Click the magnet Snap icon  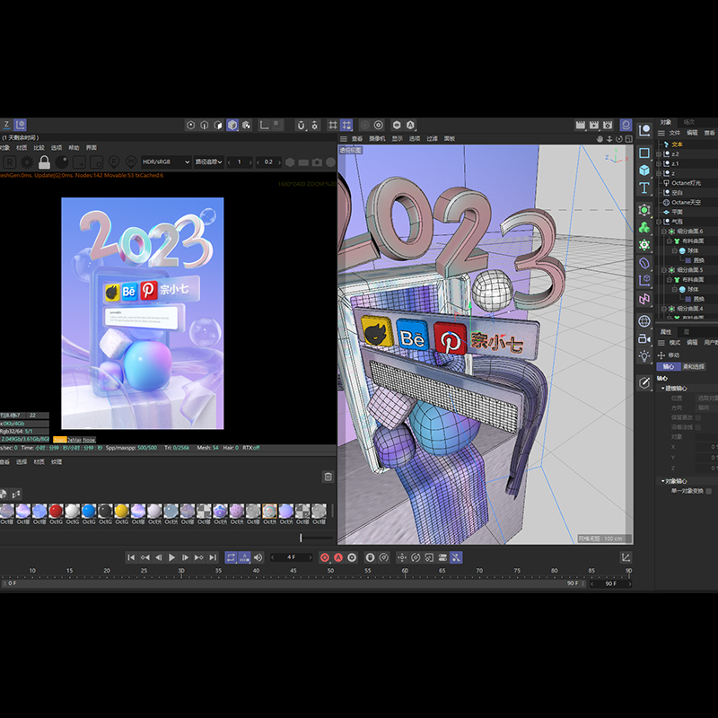(x=301, y=125)
